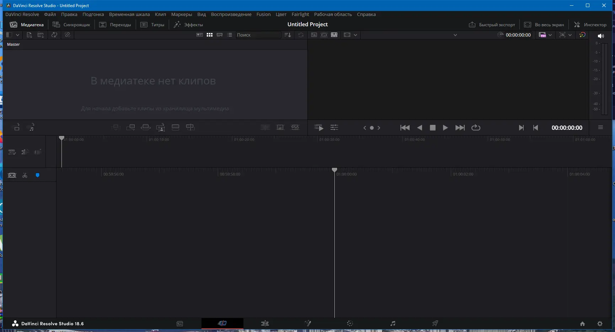Enable snapping in the timeline toolbar
The height and width of the screenshot is (332, 615).
(x=37, y=175)
